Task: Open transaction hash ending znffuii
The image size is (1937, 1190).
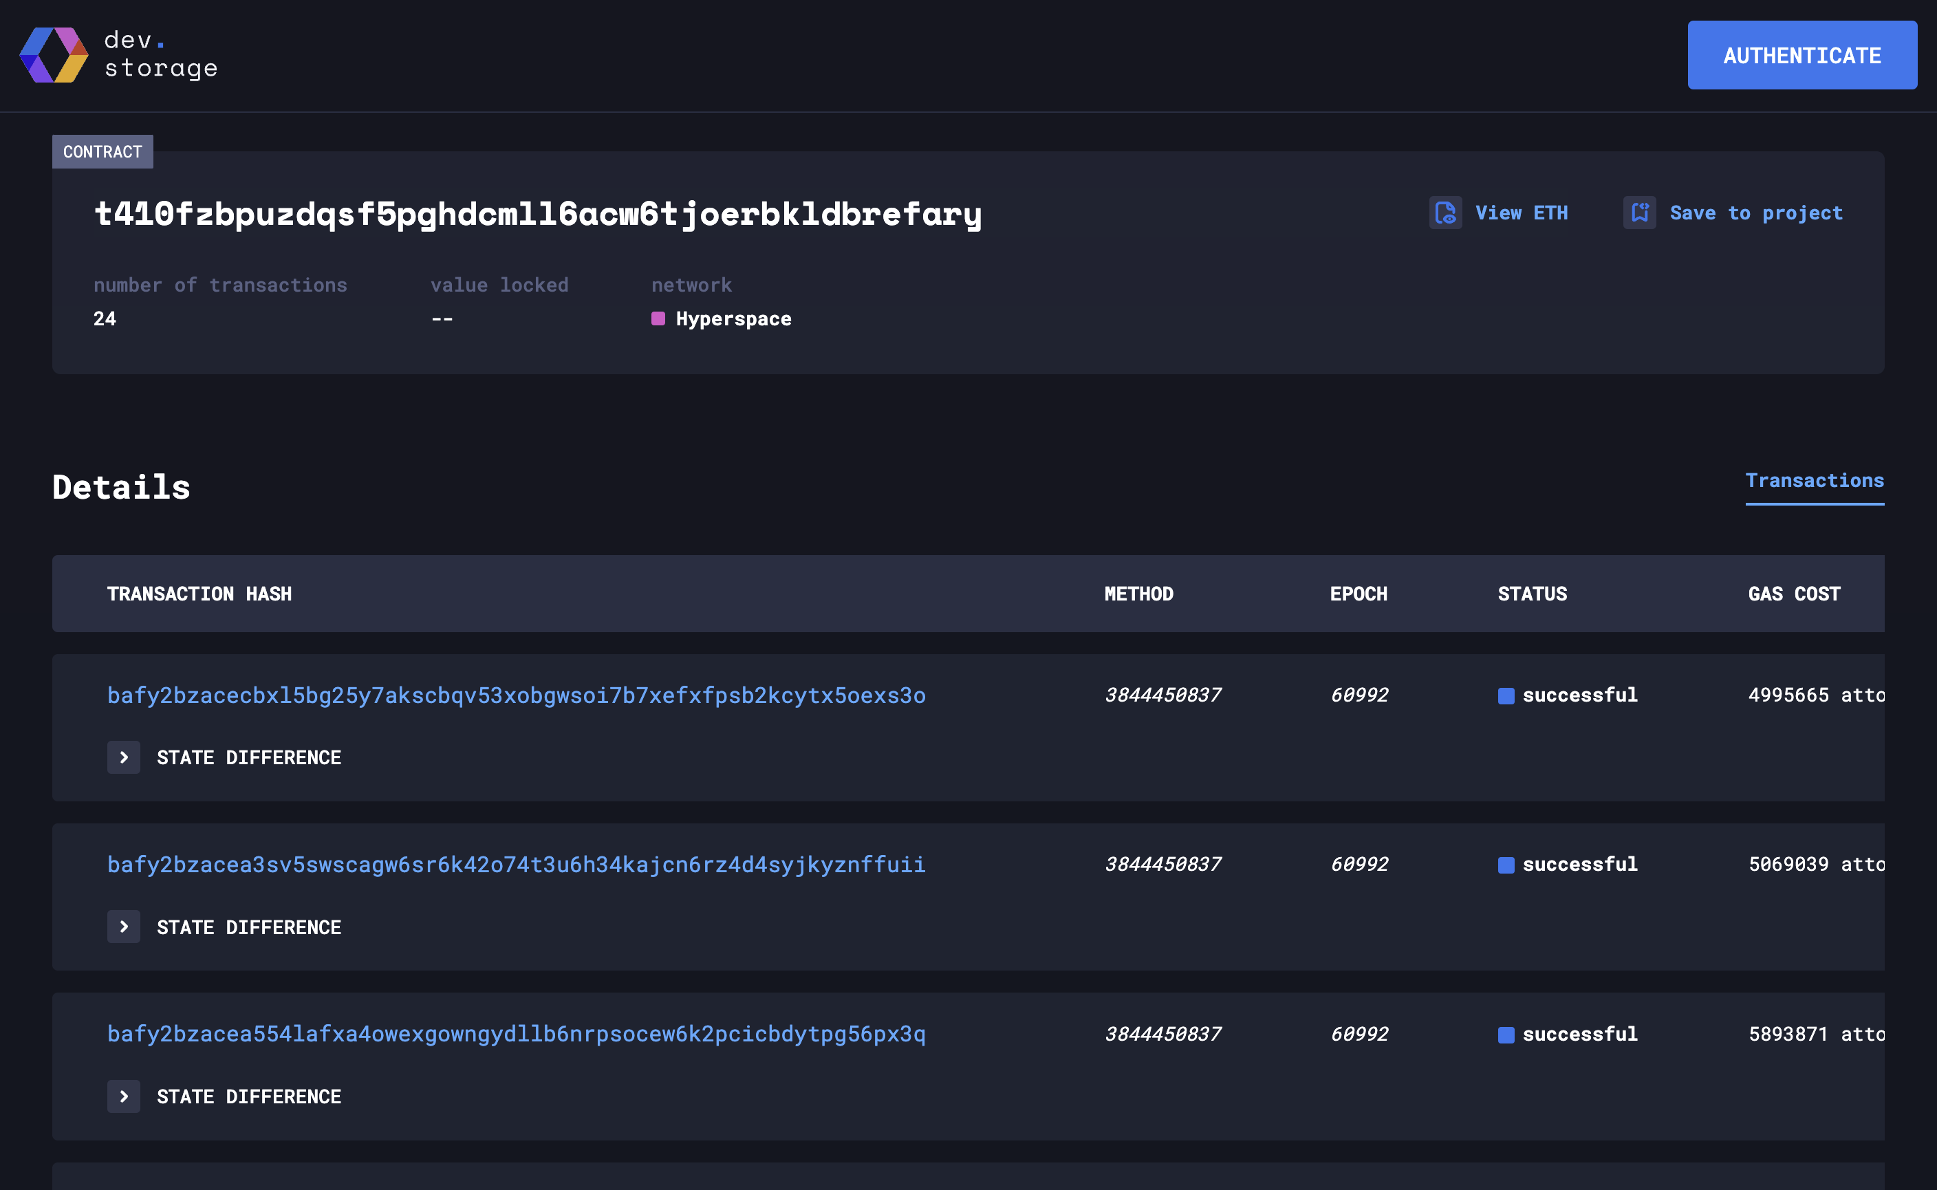Action: click(517, 865)
